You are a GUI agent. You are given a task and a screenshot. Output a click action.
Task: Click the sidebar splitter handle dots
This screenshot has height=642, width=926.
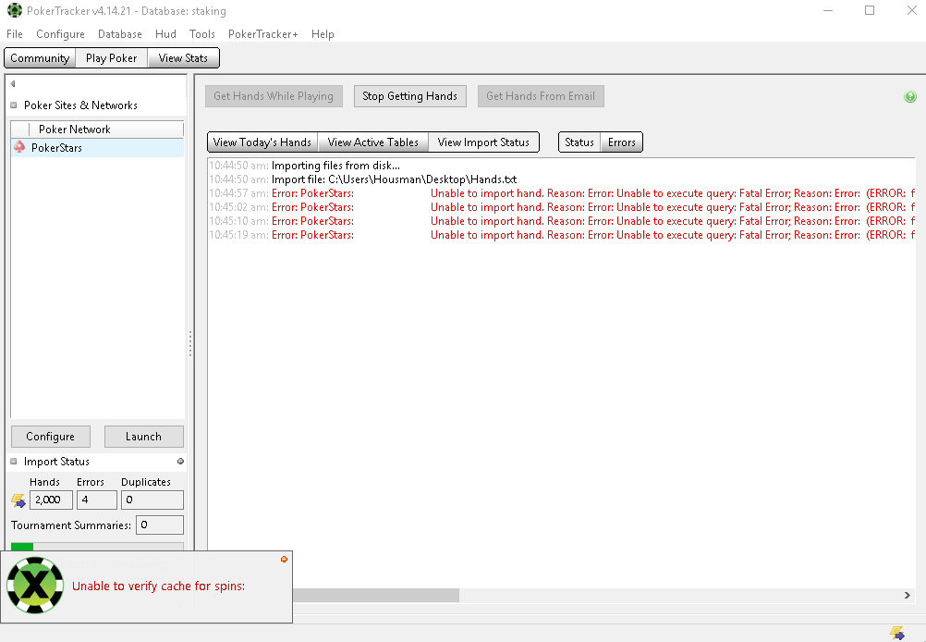pos(190,343)
